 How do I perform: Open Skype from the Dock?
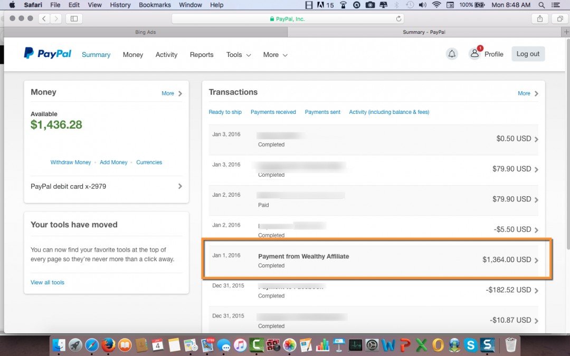point(470,345)
